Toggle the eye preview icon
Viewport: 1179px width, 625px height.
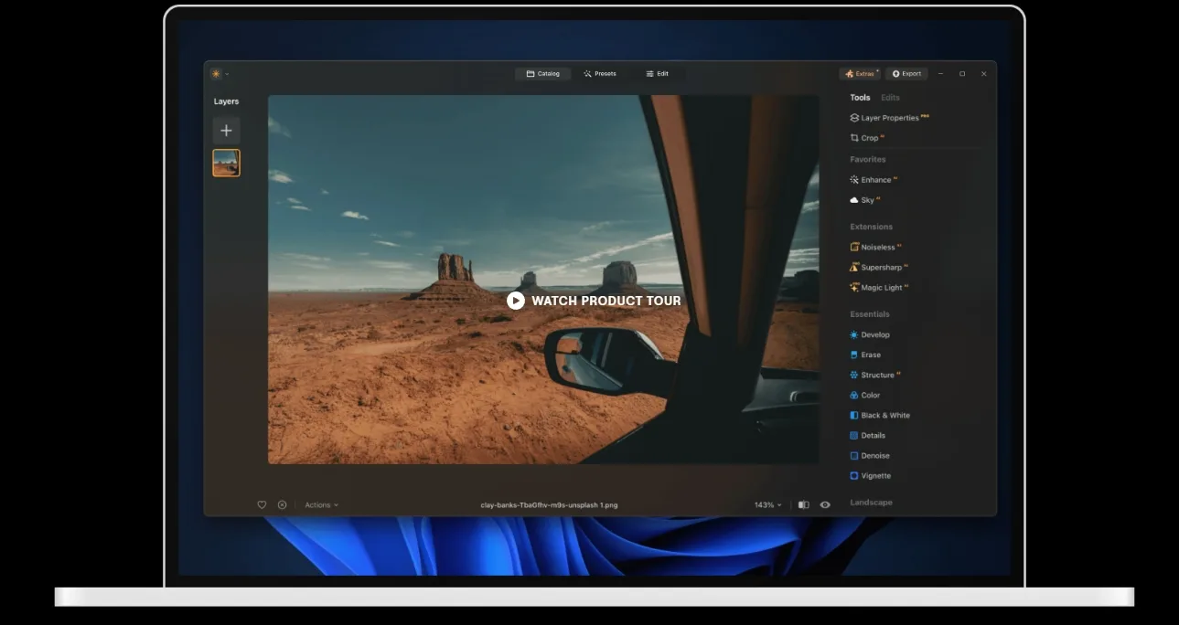click(x=825, y=505)
